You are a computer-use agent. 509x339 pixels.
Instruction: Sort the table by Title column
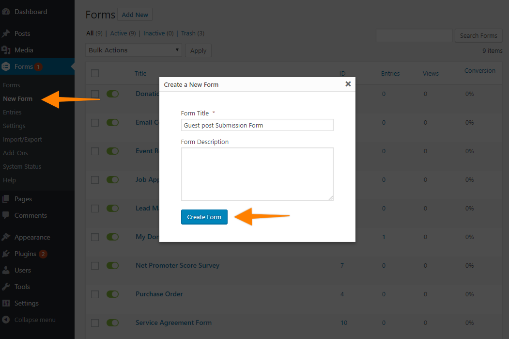(140, 73)
